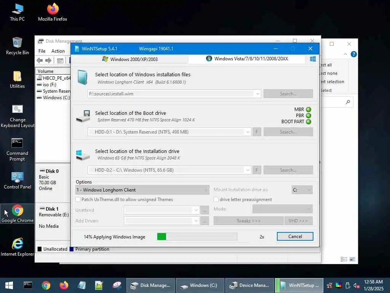Open Chrome from taskbar
This screenshot has height=293, width=390.
click(46, 285)
